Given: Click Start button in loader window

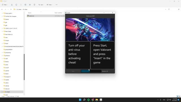Looking at the screenshot, I should coord(73,71).
